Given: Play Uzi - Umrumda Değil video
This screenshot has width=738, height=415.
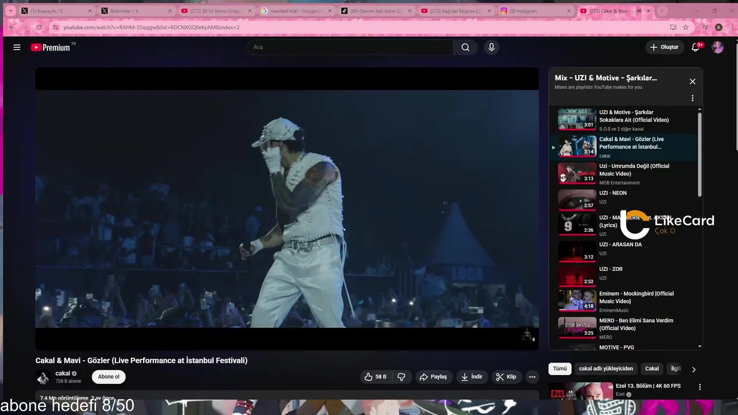Looking at the screenshot, I should click(x=626, y=173).
